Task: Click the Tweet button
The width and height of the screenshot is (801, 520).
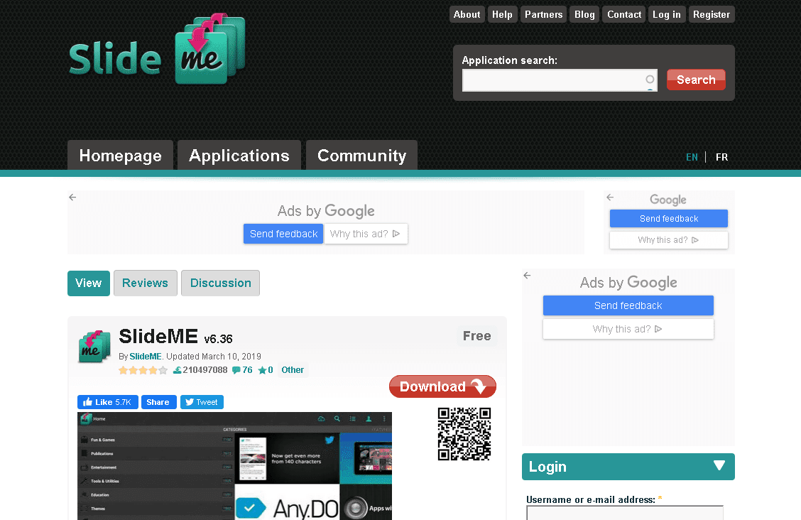Action: (201, 402)
